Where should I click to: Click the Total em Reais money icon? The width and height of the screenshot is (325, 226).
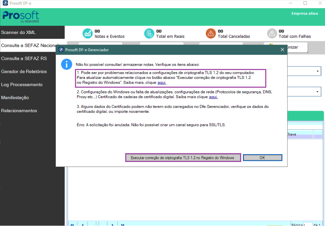149,33
